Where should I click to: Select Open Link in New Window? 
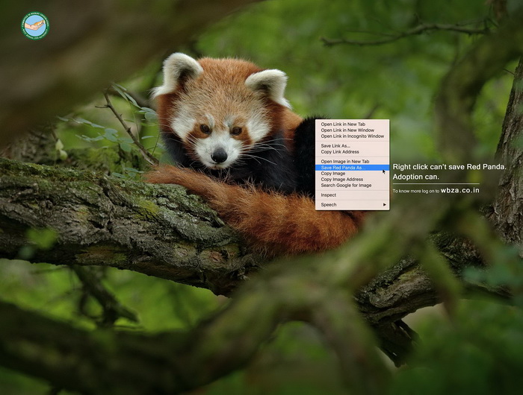click(x=347, y=130)
